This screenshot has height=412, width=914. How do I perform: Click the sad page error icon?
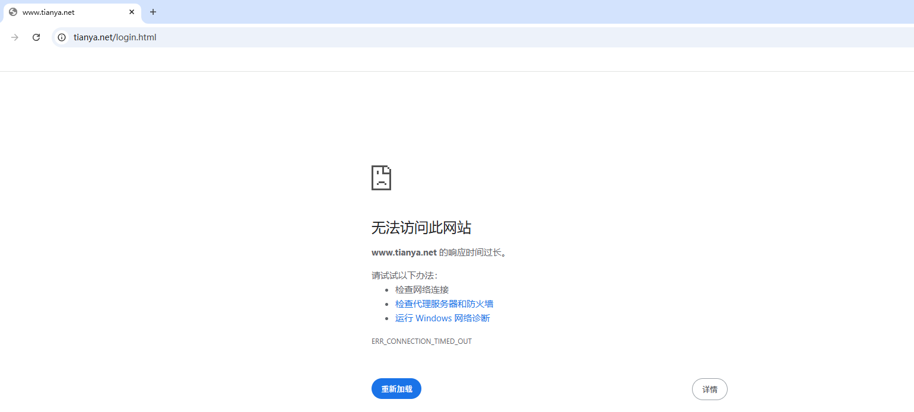point(381,178)
